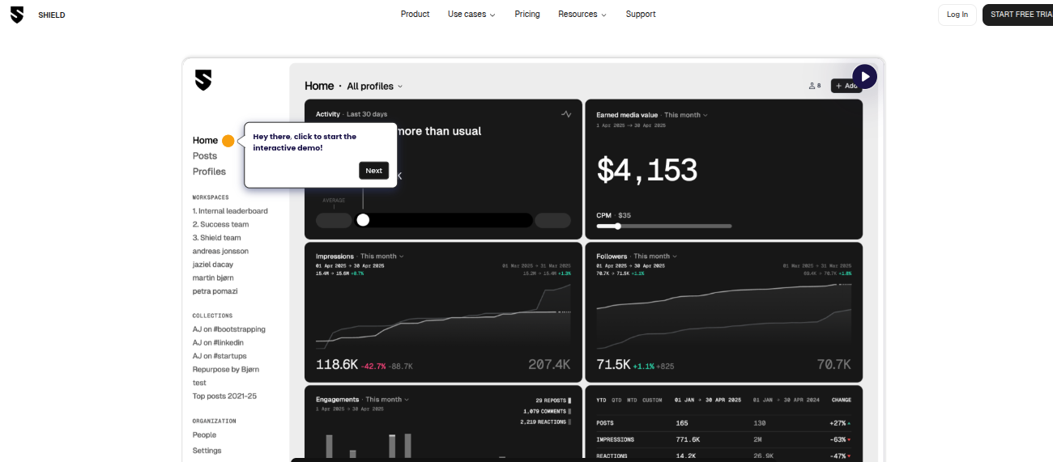Click the 70.7K previous followers value
The height and width of the screenshot is (462, 1053).
point(834,365)
